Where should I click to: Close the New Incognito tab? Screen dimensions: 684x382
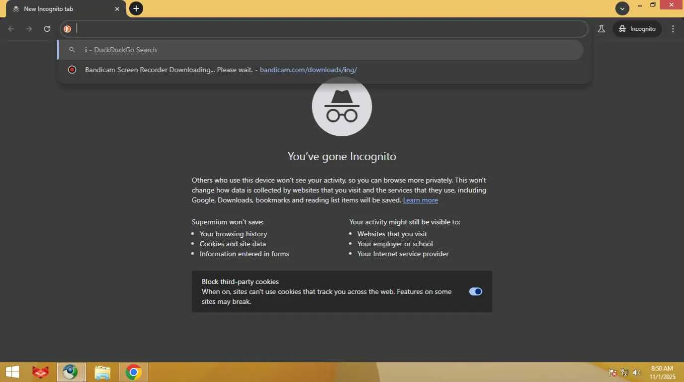(x=117, y=9)
